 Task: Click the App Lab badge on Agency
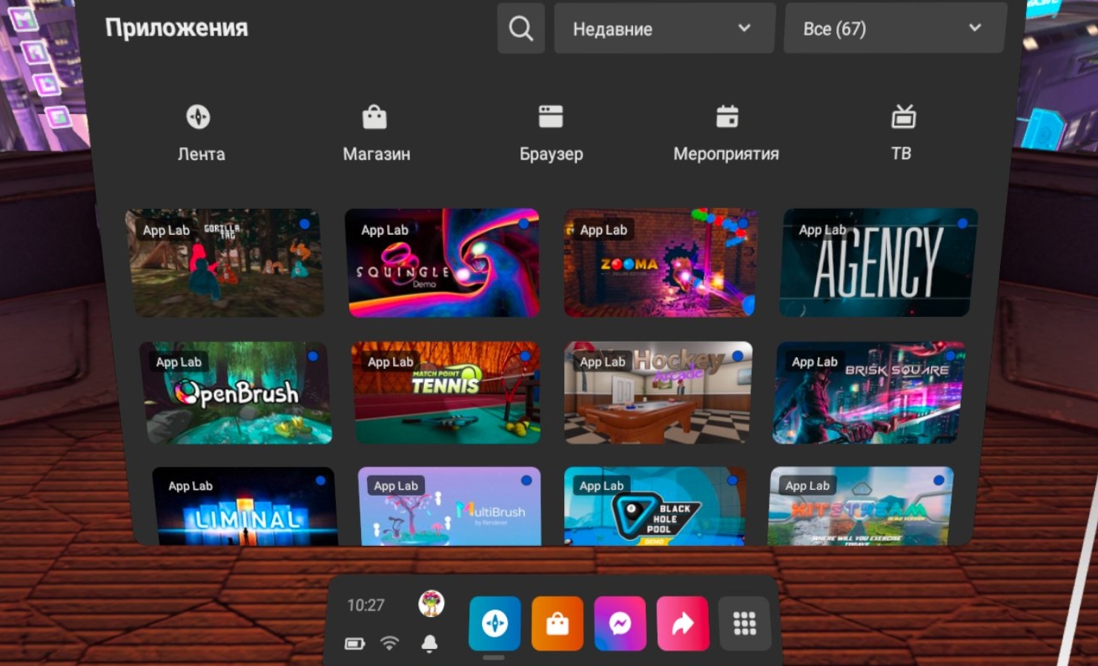pyautogui.click(x=822, y=230)
